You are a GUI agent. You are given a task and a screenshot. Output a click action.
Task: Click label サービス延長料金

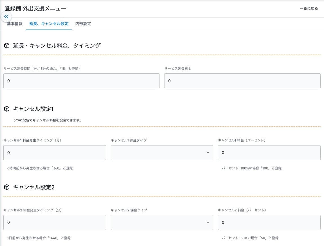tap(178, 69)
